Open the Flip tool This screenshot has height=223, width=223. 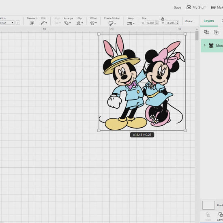coord(79,23)
